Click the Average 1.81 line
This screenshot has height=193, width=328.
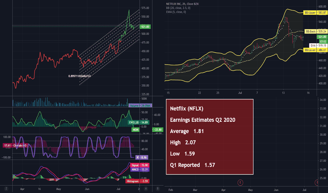(x=187, y=131)
